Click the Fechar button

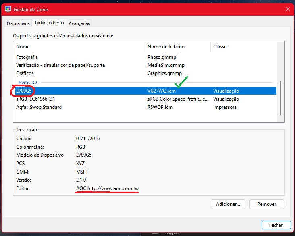click(276, 225)
